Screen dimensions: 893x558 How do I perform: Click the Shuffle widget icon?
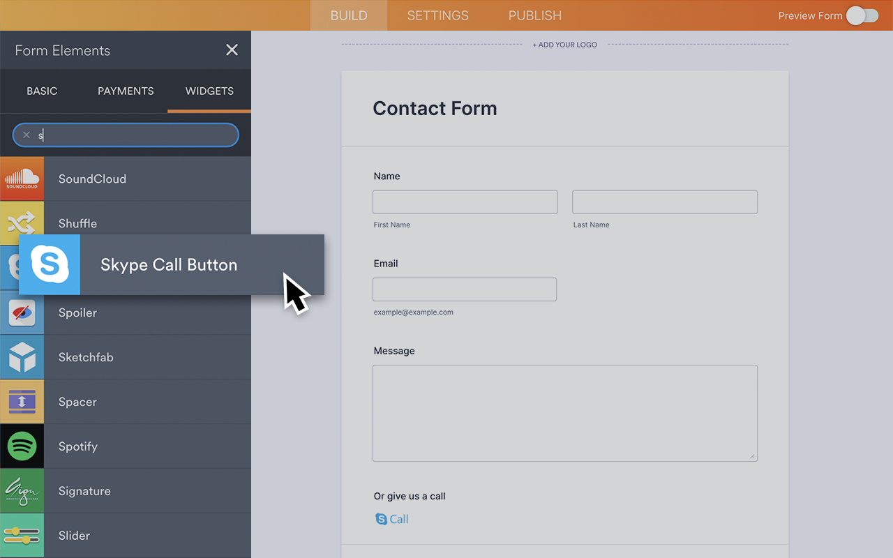[22, 223]
